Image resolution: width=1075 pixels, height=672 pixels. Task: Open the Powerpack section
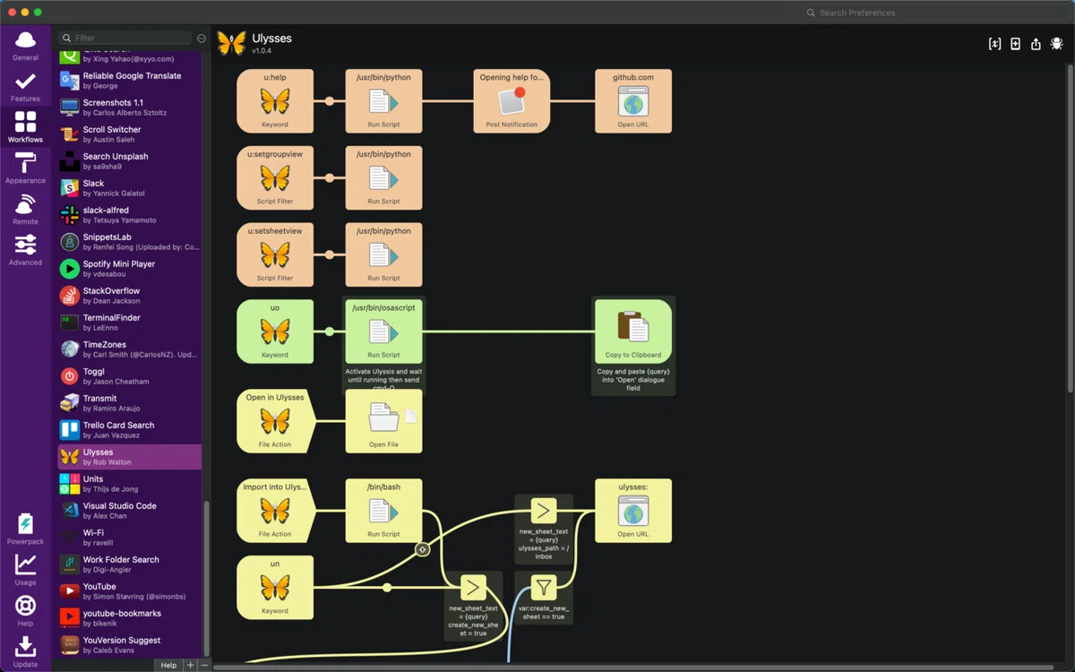click(25, 530)
